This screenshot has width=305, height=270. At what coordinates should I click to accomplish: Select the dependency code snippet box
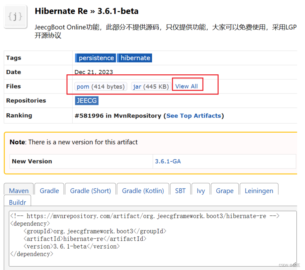click(151, 235)
